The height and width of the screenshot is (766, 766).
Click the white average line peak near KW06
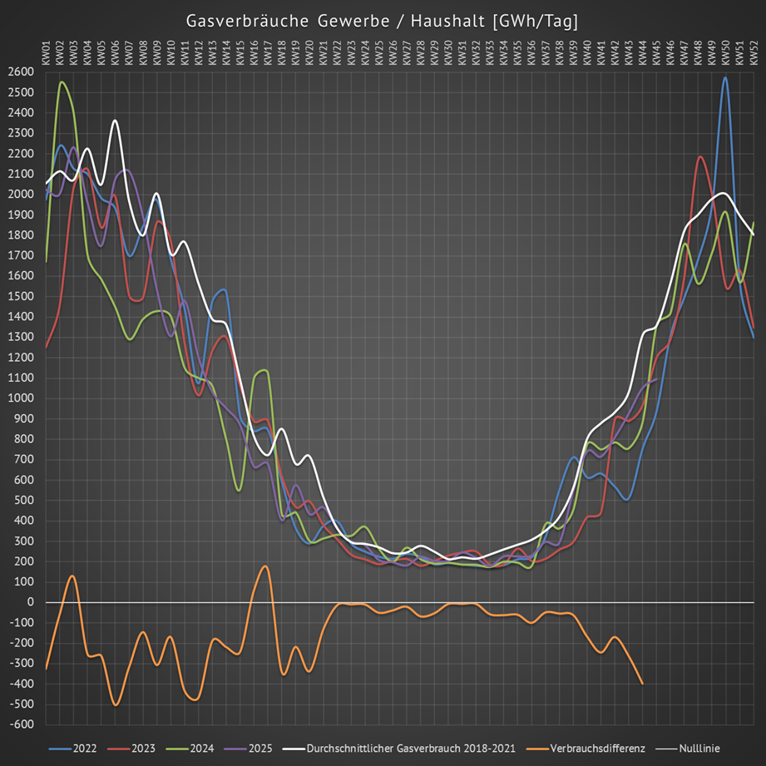pyautogui.click(x=115, y=121)
